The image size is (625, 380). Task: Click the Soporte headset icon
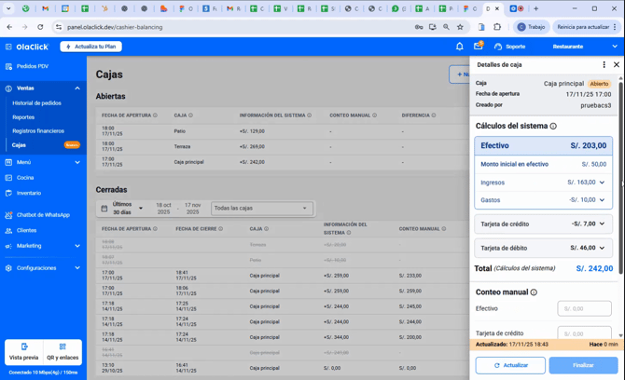[498, 47]
